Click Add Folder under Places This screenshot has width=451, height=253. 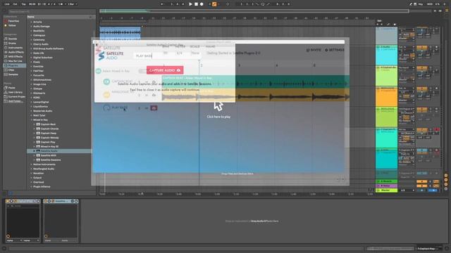coord(15,101)
